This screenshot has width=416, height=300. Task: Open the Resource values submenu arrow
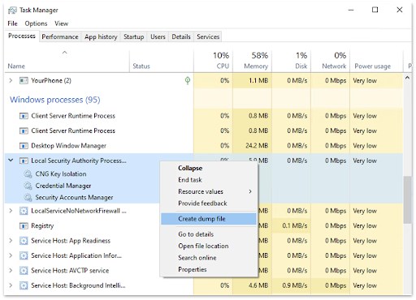coord(250,191)
